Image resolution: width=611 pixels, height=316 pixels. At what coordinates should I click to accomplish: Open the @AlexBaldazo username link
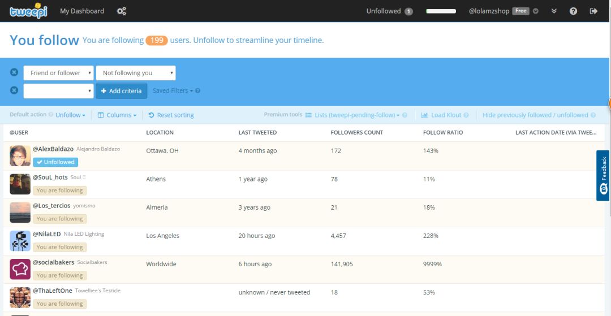coord(53,149)
